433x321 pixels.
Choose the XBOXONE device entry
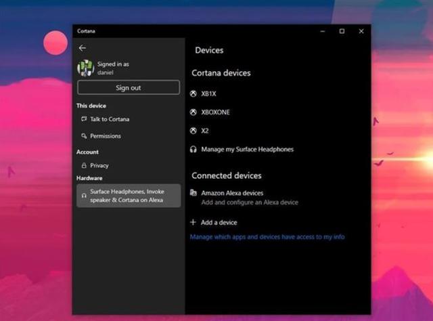point(215,112)
